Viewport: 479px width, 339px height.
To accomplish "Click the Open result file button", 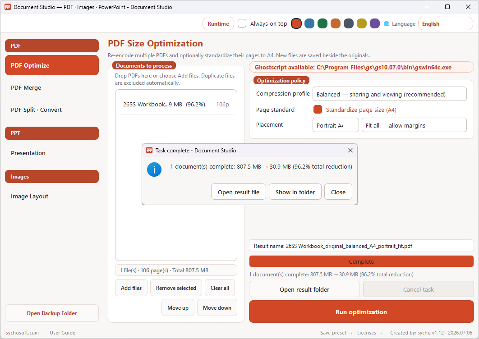I will (x=238, y=192).
